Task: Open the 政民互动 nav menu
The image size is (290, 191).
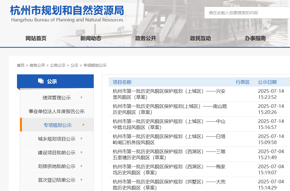Action: [x=200, y=38]
